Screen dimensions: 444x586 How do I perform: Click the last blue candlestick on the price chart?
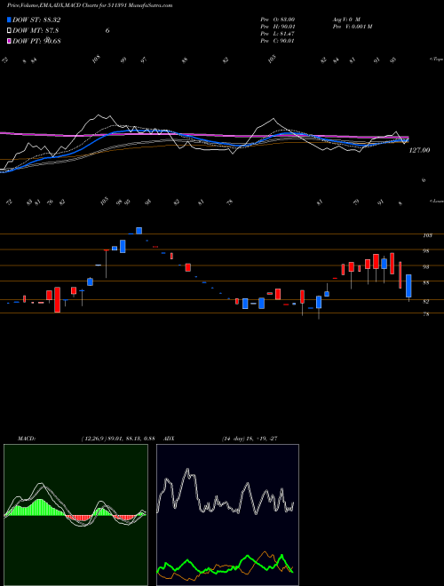[x=408, y=286]
